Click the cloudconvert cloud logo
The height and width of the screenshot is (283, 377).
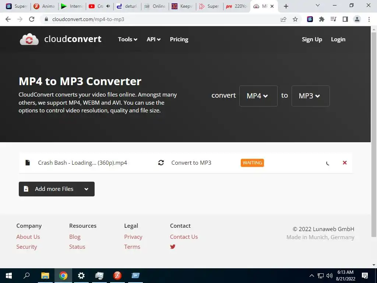(29, 39)
